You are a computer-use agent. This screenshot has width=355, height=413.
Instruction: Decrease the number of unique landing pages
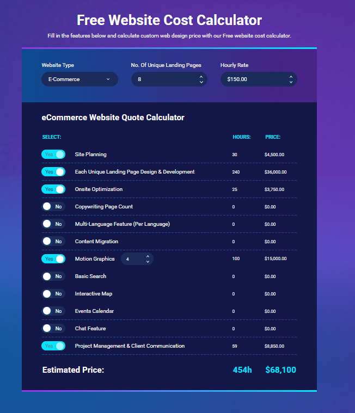201,82
